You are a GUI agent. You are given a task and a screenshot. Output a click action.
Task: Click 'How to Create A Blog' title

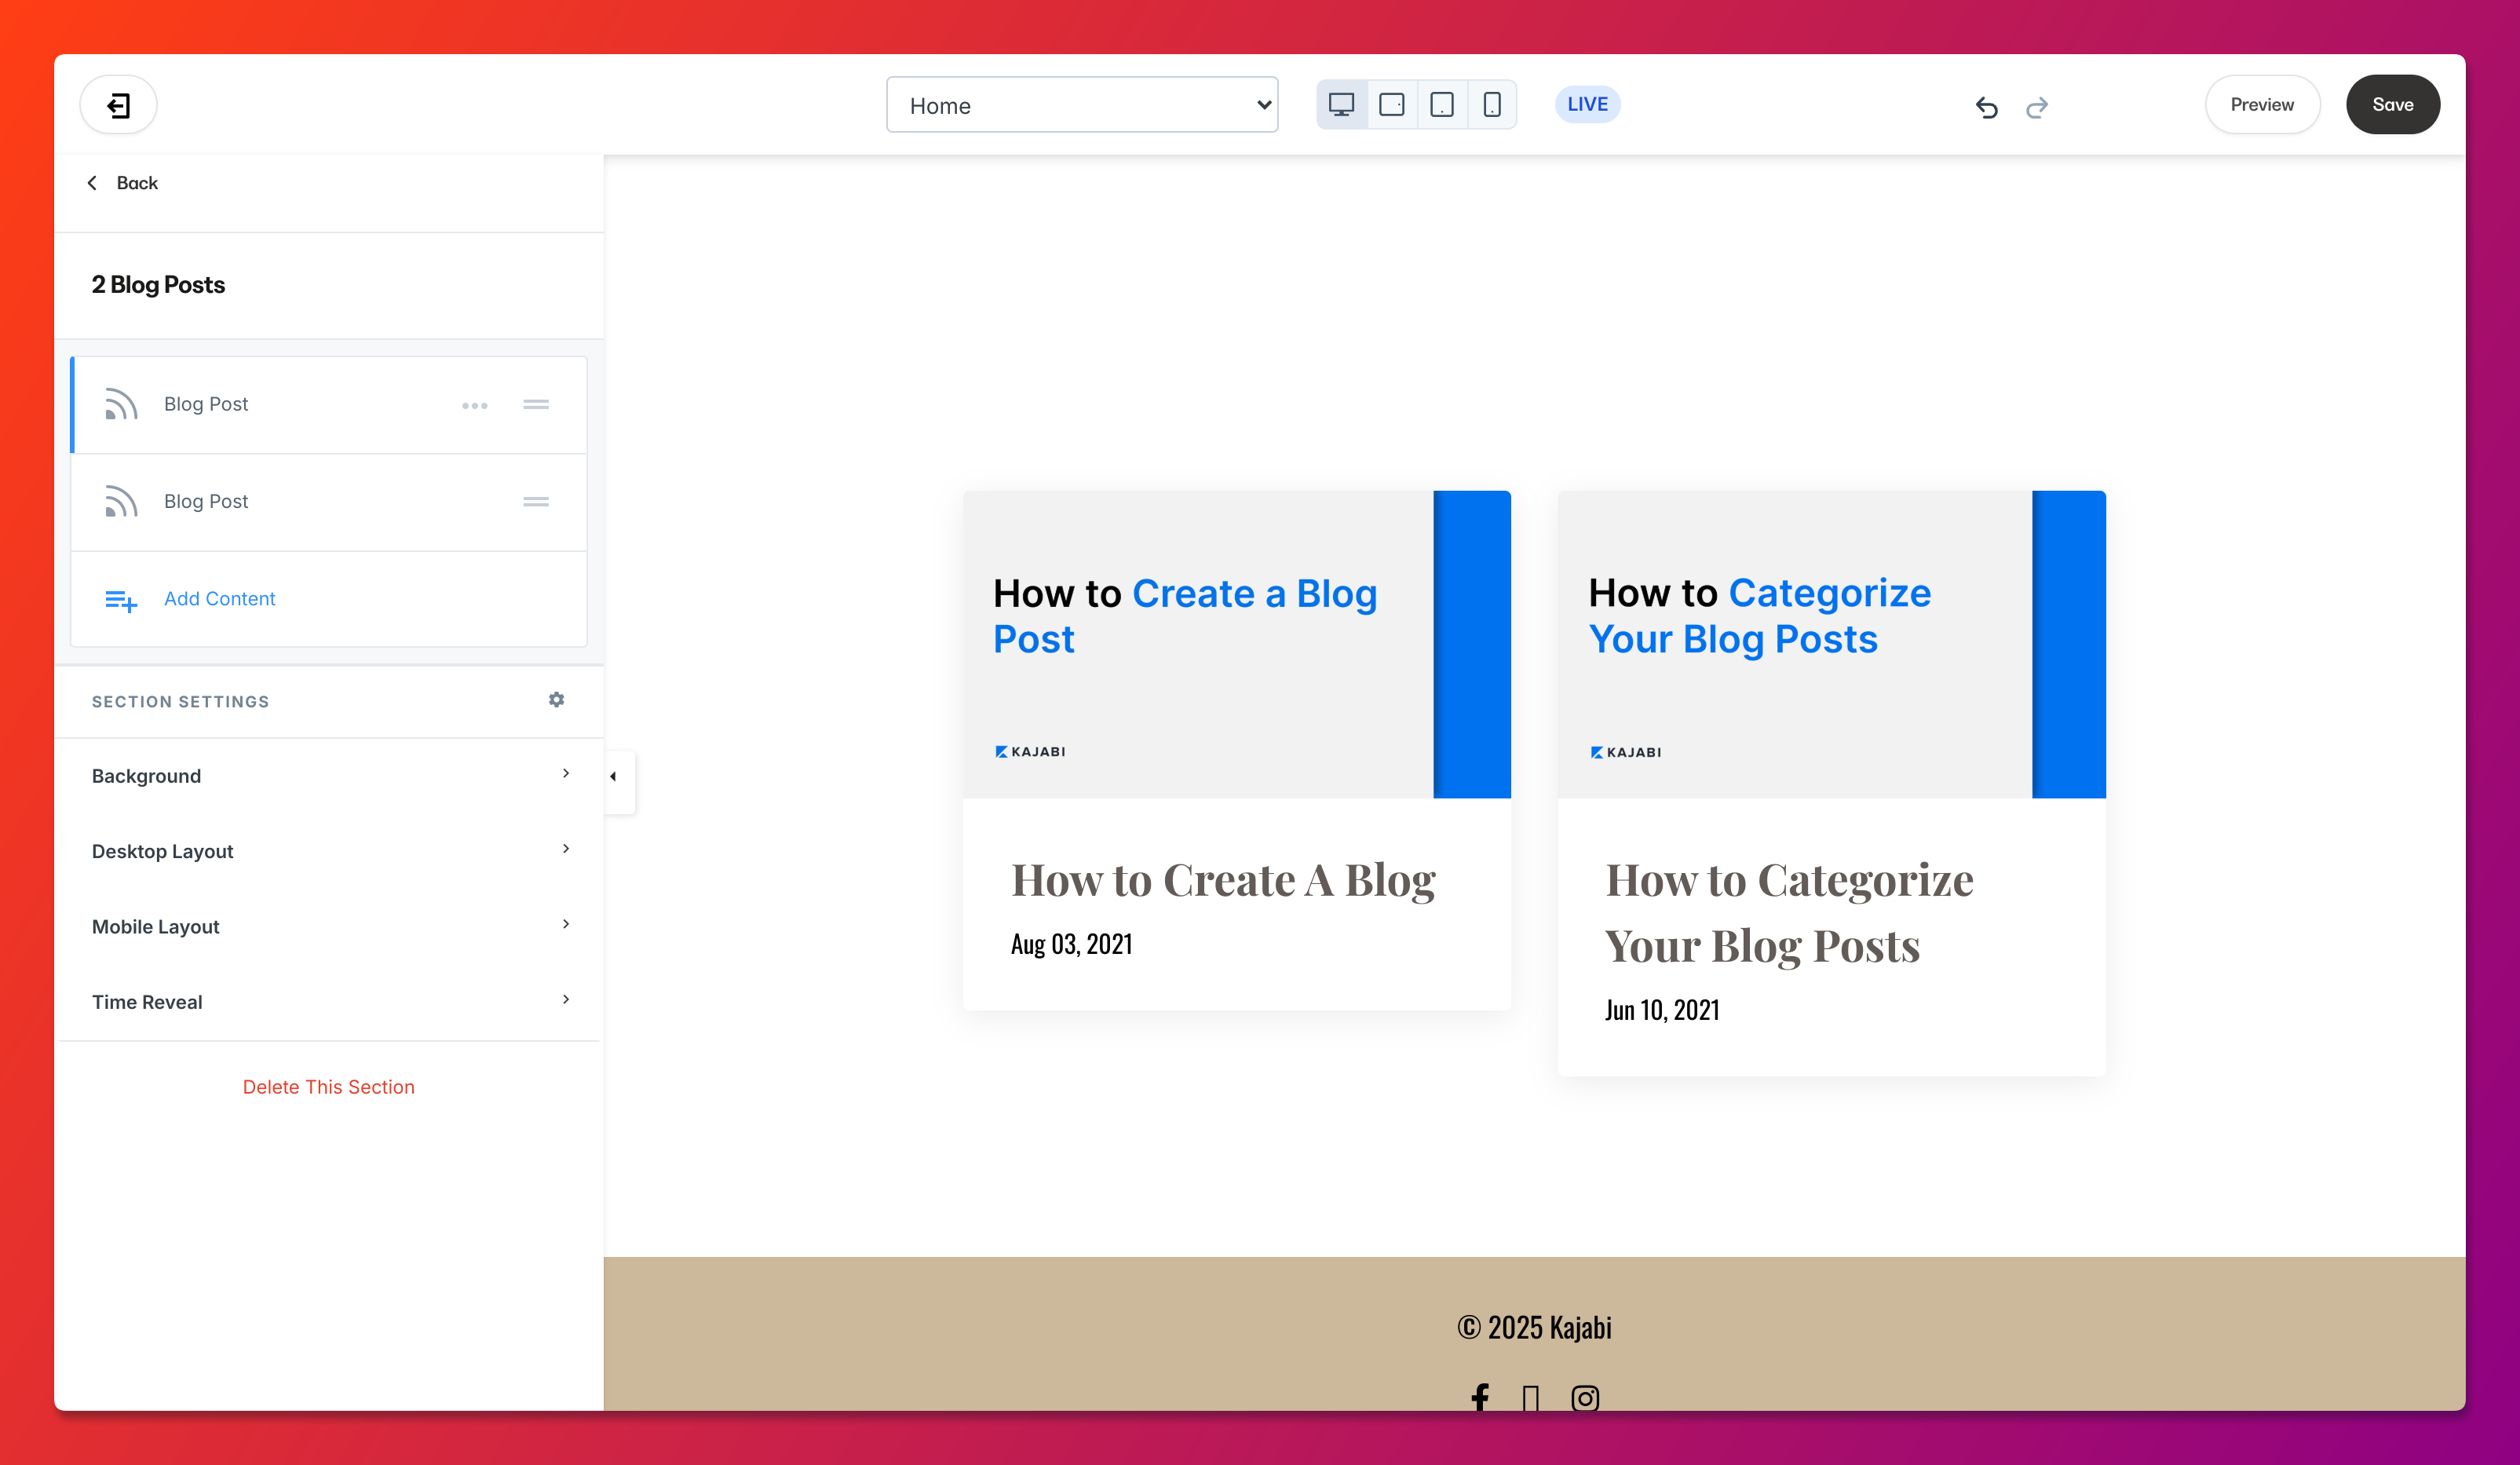click(x=1223, y=880)
